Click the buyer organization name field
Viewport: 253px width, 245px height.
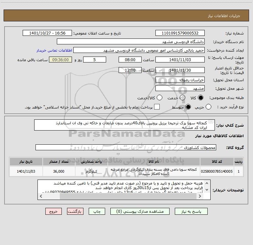click(131, 42)
